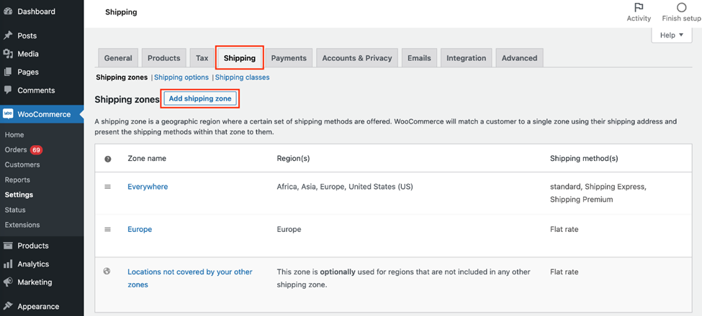Click the Shipping method(s) column header
Image resolution: width=702 pixels, height=316 pixels.
tap(584, 159)
